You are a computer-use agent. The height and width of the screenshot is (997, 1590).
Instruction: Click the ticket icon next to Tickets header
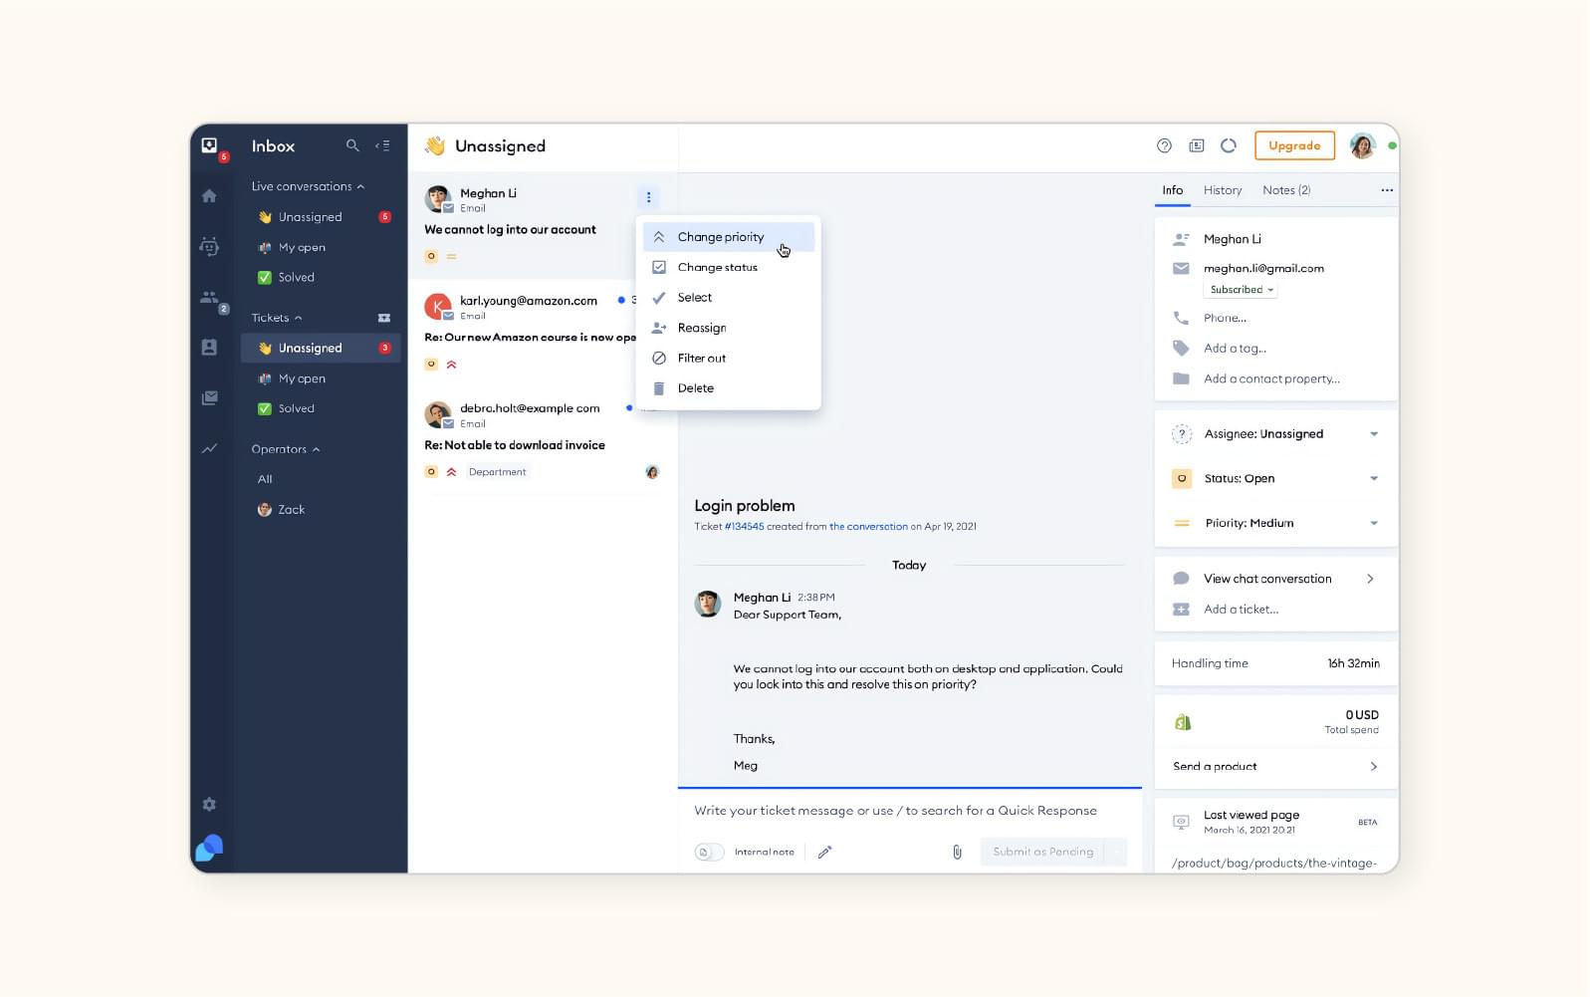[384, 318]
